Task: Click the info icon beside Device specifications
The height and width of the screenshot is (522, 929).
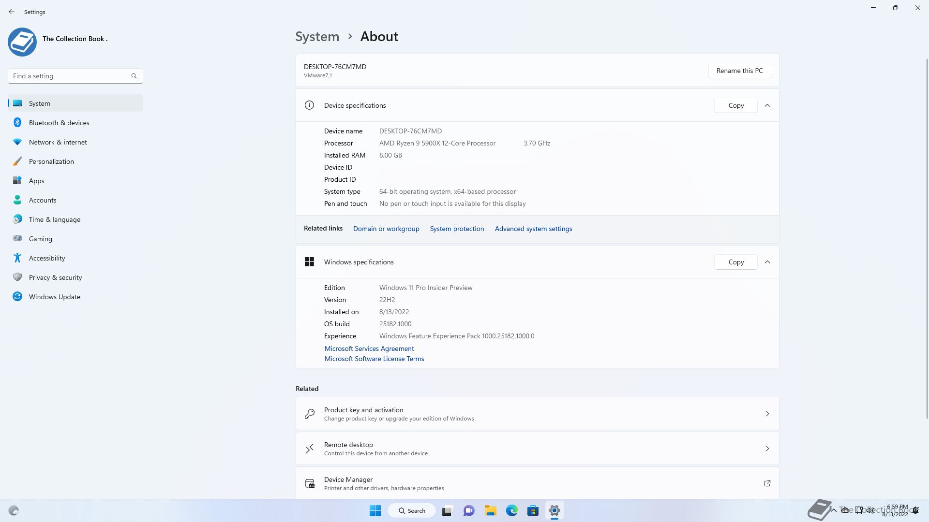Action: pos(309,105)
